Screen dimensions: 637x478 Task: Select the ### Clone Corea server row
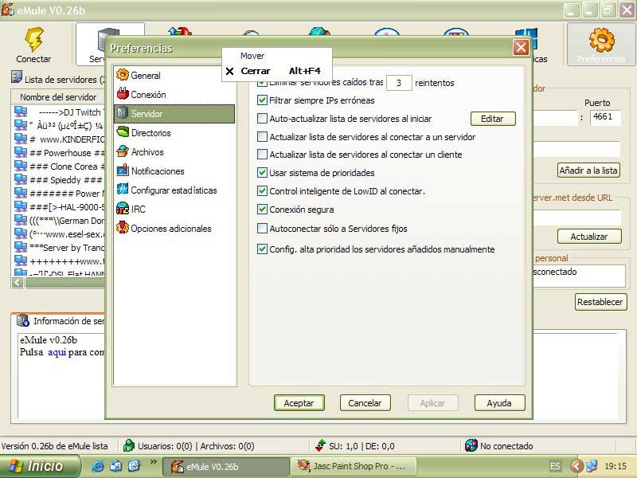coord(59,167)
